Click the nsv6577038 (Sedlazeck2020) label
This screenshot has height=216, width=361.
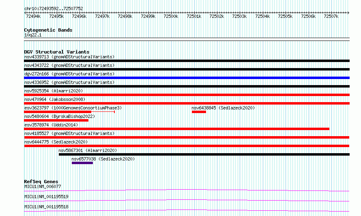pyautogui.click(x=103, y=159)
